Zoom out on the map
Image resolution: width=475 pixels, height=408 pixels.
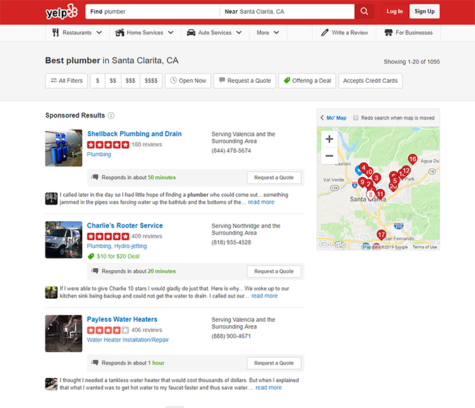tap(329, 156)
